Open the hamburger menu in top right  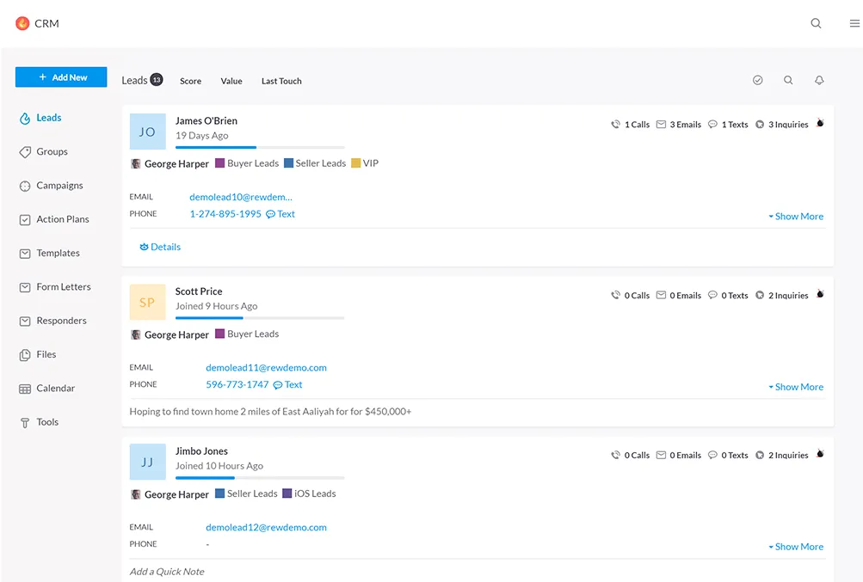(x=854, y=23)
